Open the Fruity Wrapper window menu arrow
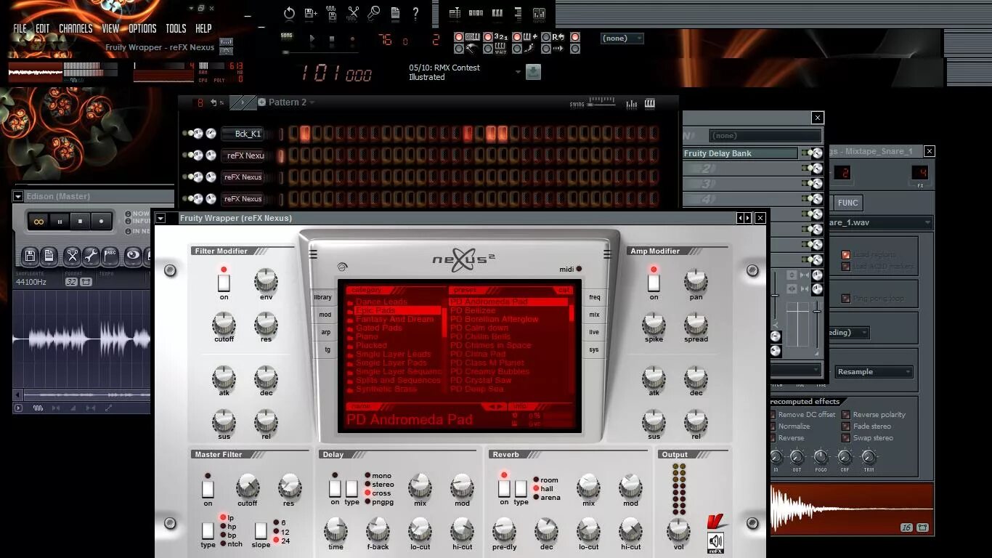992x558 pixels. tap(160, 218)
